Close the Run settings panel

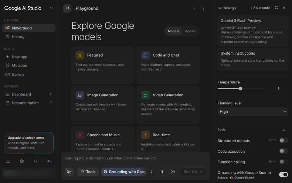point(284,8)
